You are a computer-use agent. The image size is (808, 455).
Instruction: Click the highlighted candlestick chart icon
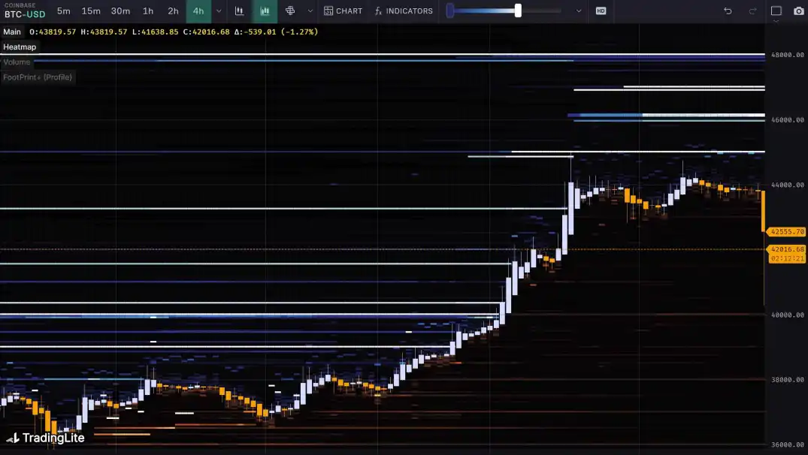tap(265, 11)
